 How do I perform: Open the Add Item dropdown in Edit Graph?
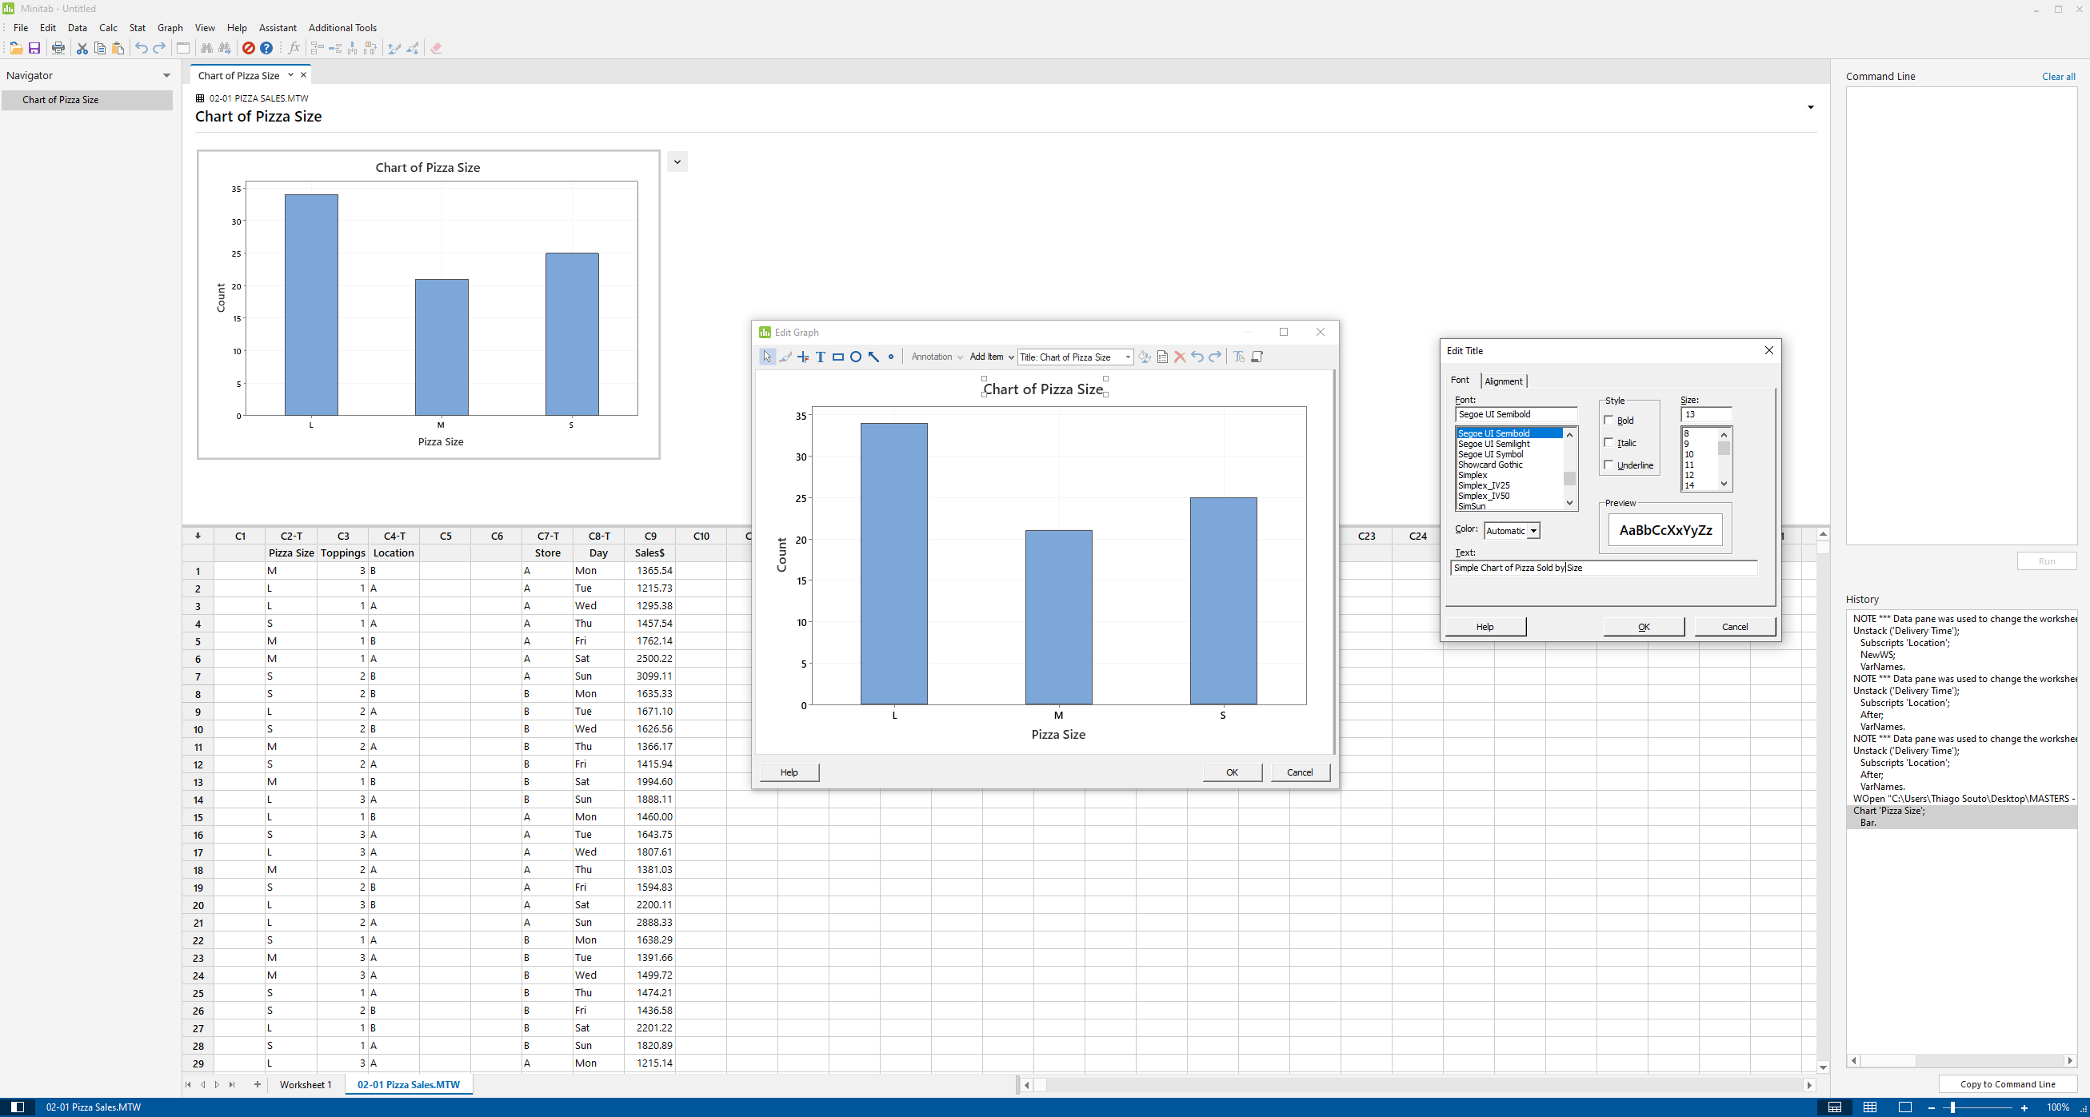992,357
